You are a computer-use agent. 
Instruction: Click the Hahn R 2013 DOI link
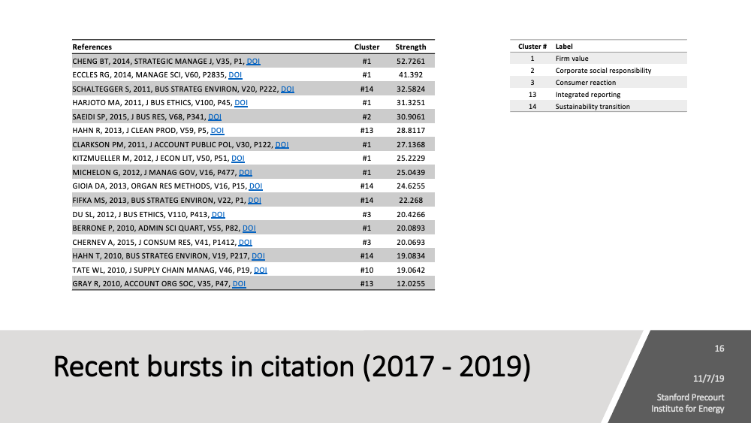pos(219,131)
